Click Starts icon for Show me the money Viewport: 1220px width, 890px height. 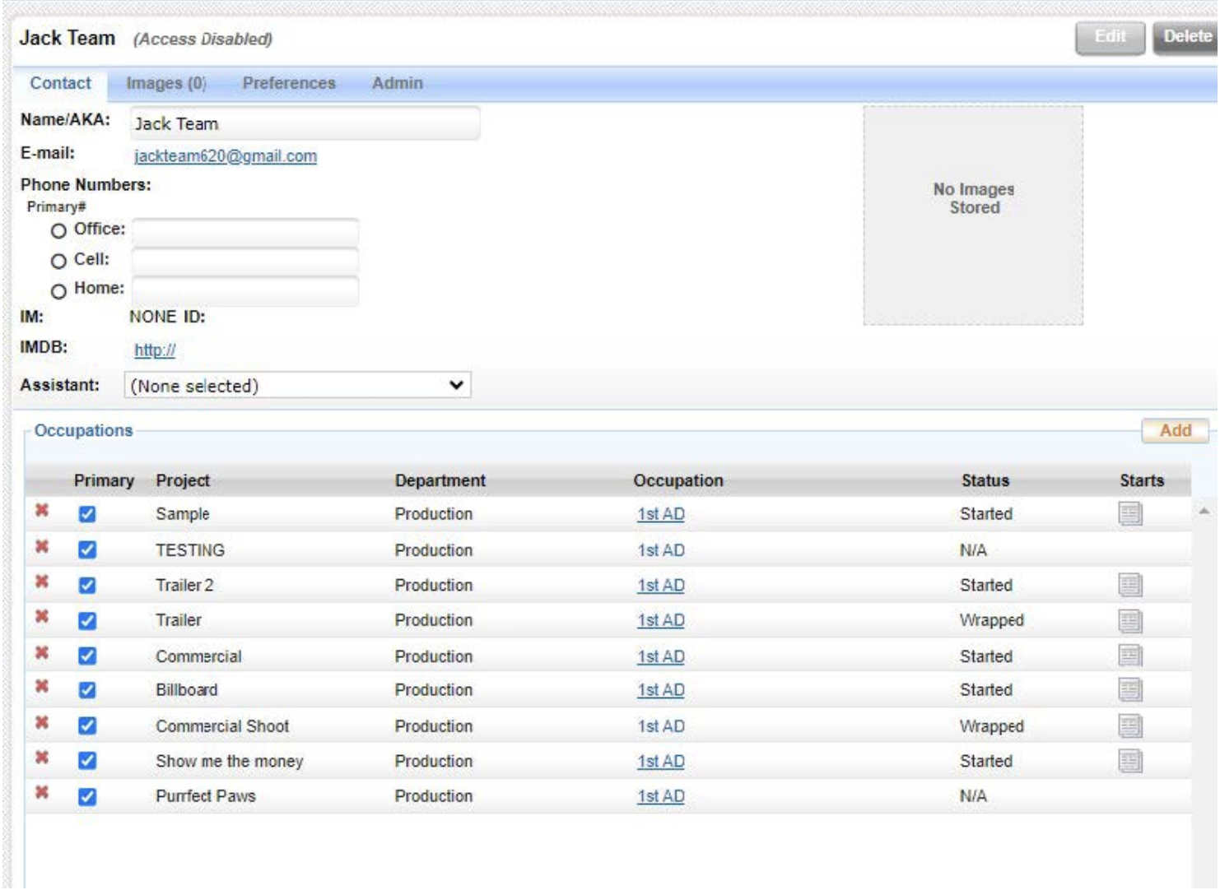(1130, 761)
